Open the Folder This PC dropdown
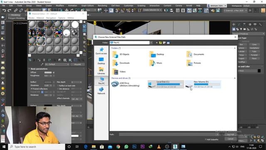This screenshot has height=150, width=266. tap(151, 42)
